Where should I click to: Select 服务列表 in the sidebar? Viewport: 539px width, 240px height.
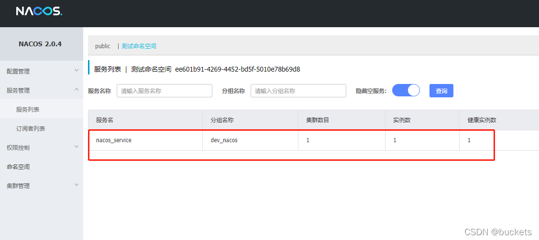pyautogui.click(x=28, y=110)
